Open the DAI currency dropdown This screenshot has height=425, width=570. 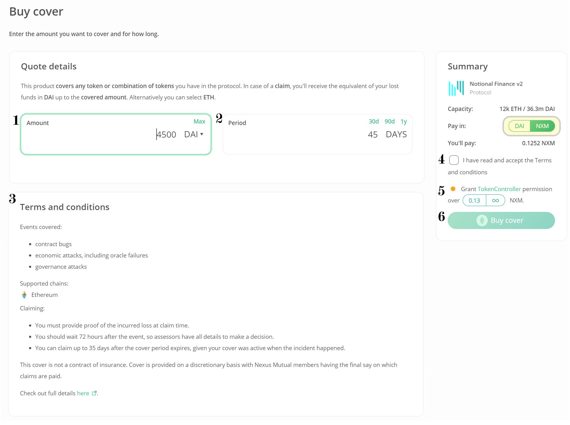coord(194,134)
